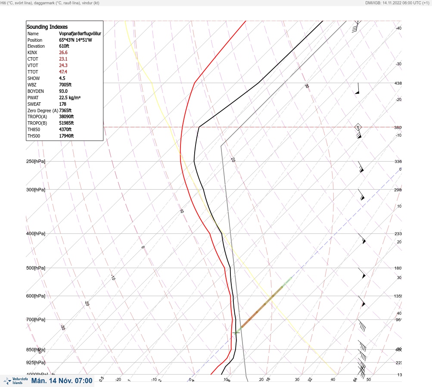Select the WBZ value 7005ft

(x=65, y=85)
